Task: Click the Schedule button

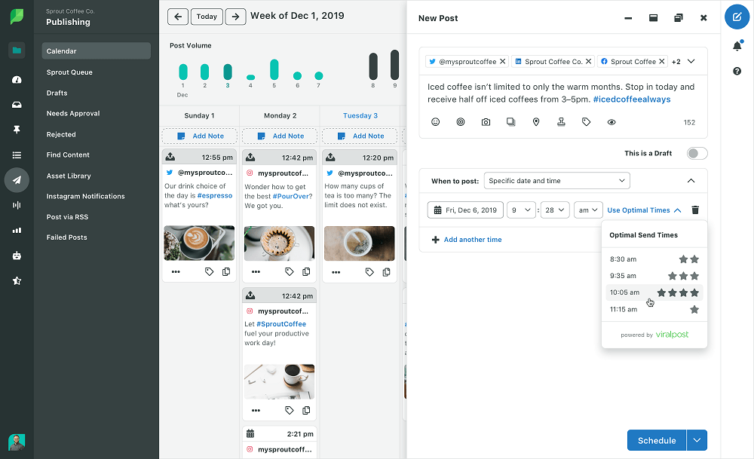Action: pyautogui.click(x=657, y=440)
